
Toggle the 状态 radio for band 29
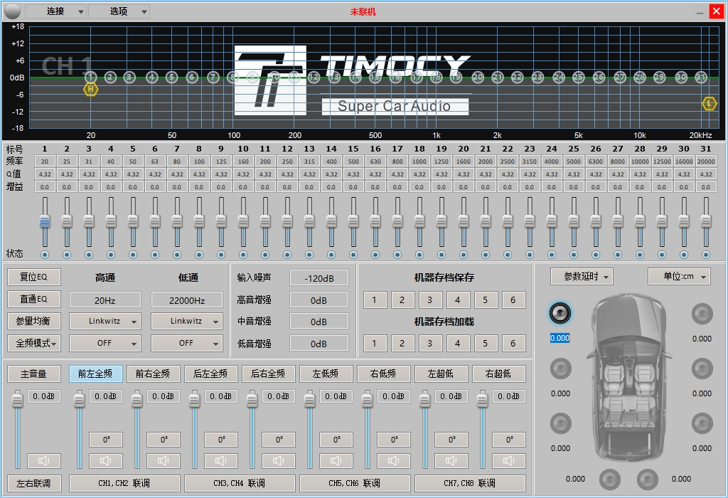[662, 255]
